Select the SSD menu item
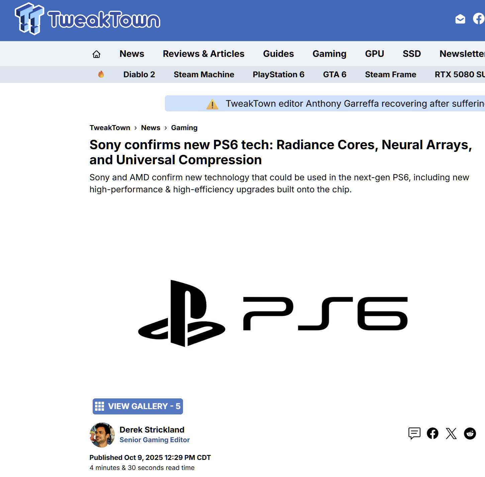485x477 pixels. (x=412, y=54)
